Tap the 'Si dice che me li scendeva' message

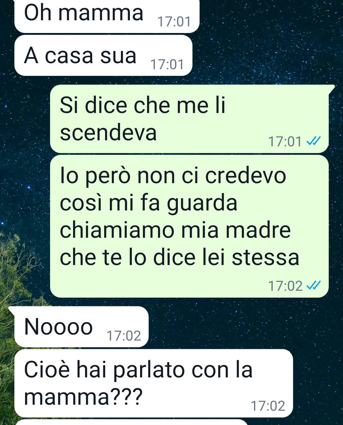189,119
